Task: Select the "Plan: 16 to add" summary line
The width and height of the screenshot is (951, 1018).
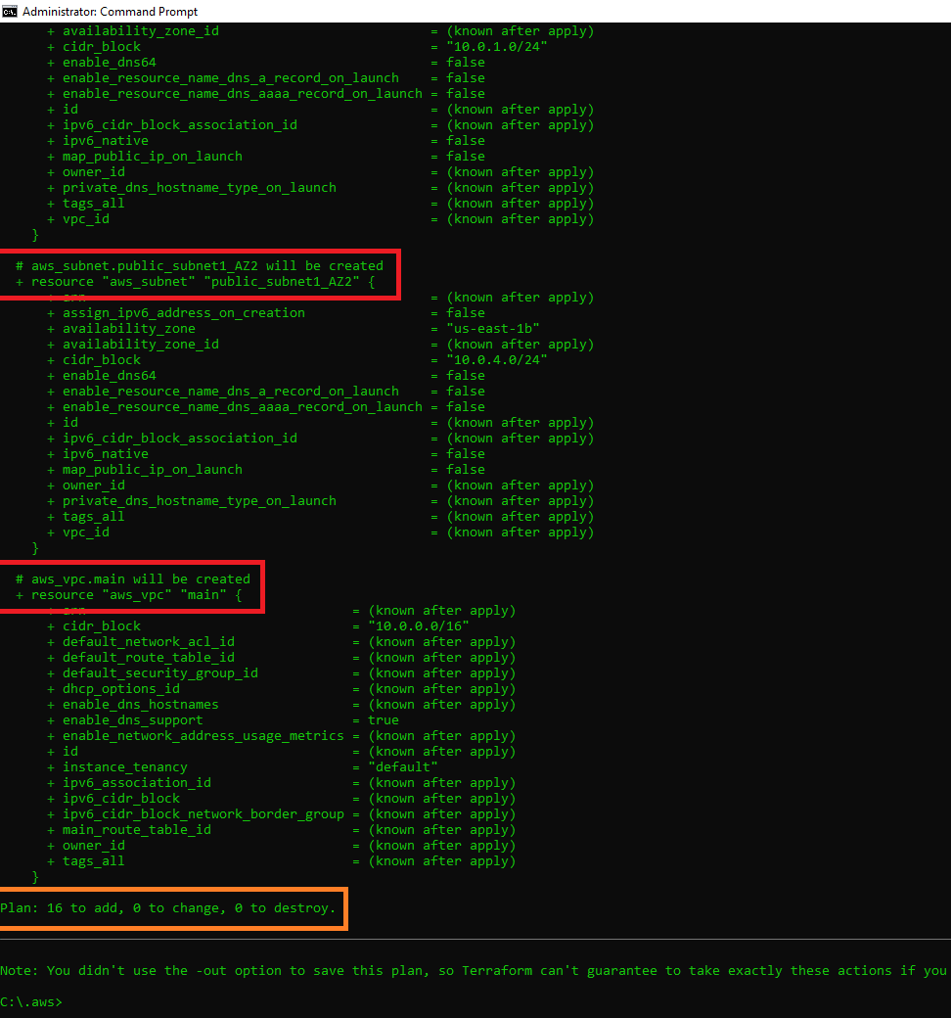Action: (168, 907)
